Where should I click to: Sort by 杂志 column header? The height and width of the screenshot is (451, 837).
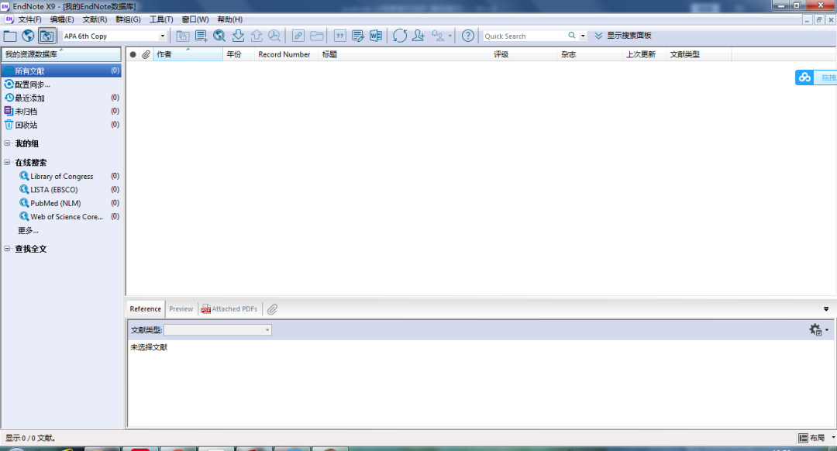click(x=590, y=54)
